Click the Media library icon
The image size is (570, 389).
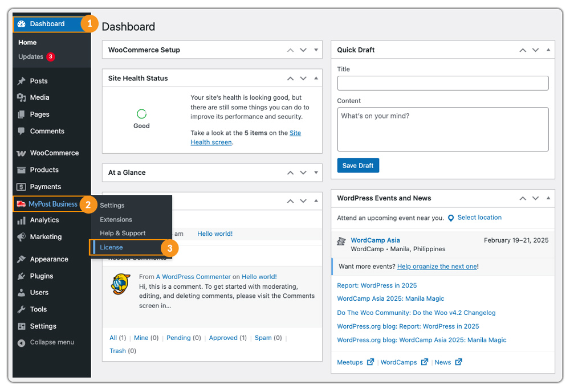(x=22, y=97)
